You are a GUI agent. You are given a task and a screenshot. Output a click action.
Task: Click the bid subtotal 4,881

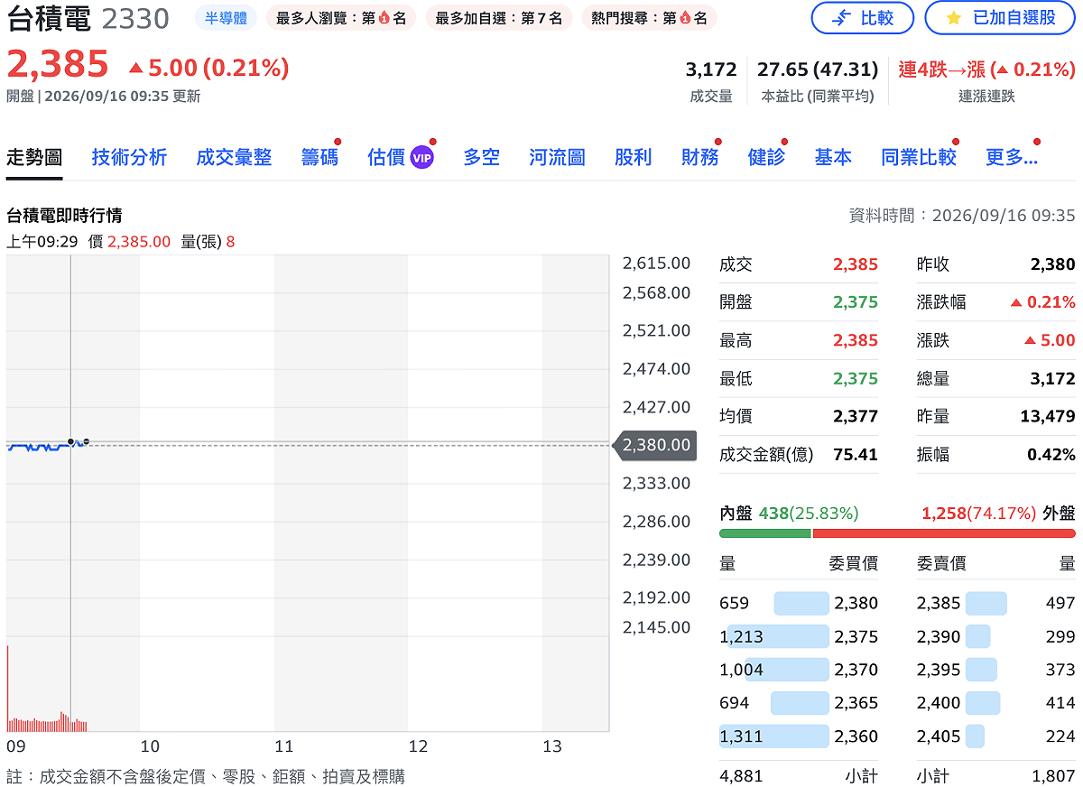pyautogui.click(x=741, y=775)
